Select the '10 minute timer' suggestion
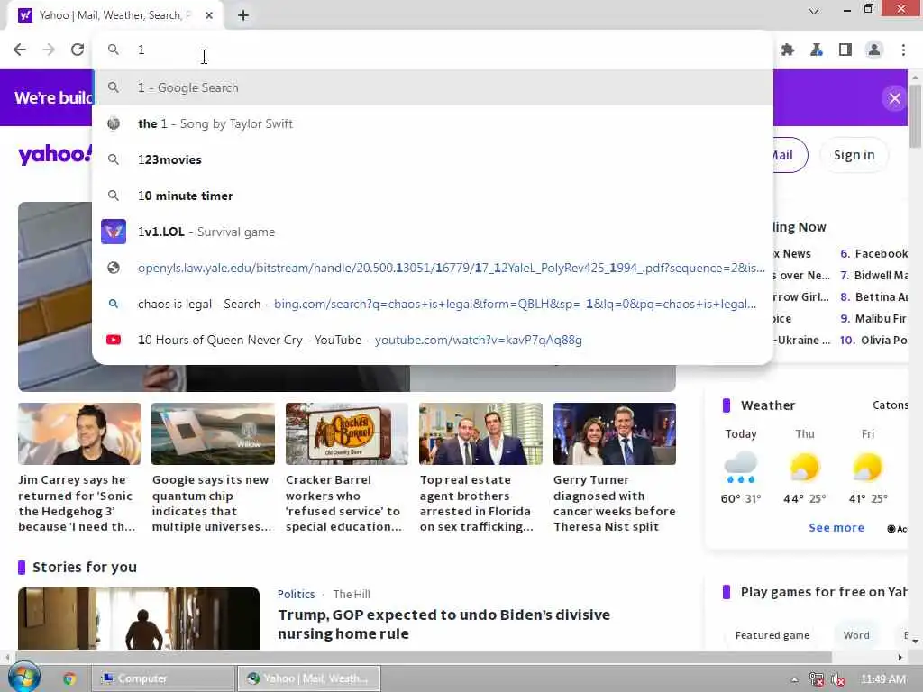Image resolution: width=923 pixels, height=692 pixels. [433, 196]
